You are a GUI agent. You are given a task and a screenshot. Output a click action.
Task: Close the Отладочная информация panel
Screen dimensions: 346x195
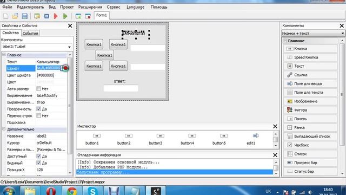tap(275, 155)
